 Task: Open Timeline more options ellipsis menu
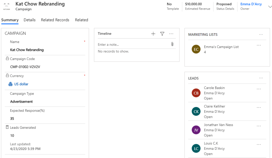coord(171,34)
